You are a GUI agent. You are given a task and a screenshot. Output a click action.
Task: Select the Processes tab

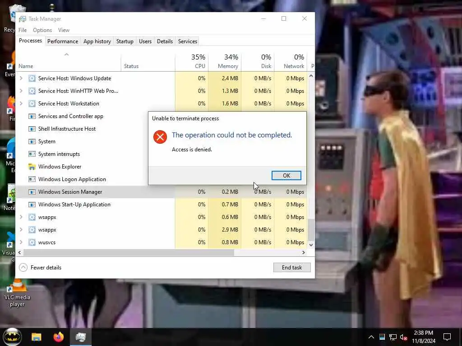tap(30, 41)
